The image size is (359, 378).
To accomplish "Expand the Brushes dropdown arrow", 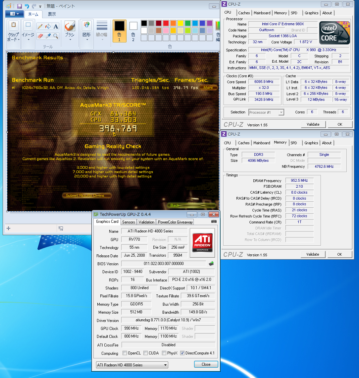I will (70, 40).
